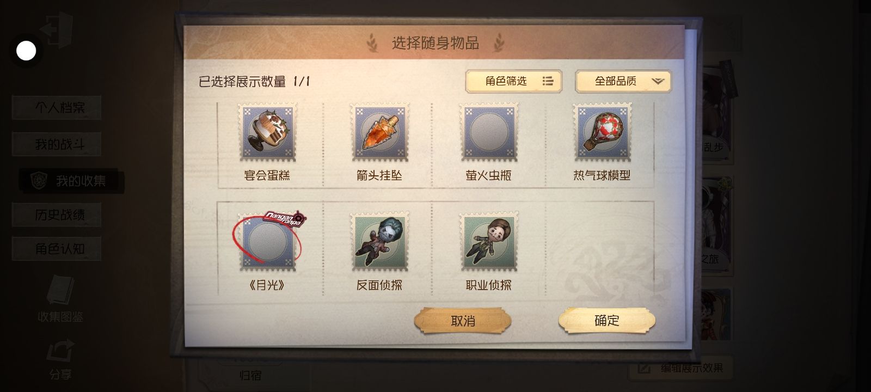Open the 收集图鉴 collection book icon
Screen dimensions: 871x392
click(x=60, y=299)
